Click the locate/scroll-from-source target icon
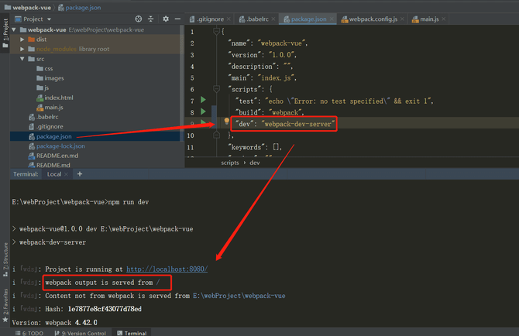This screenshot has height=336, width=519. click(x=139, y=19)
